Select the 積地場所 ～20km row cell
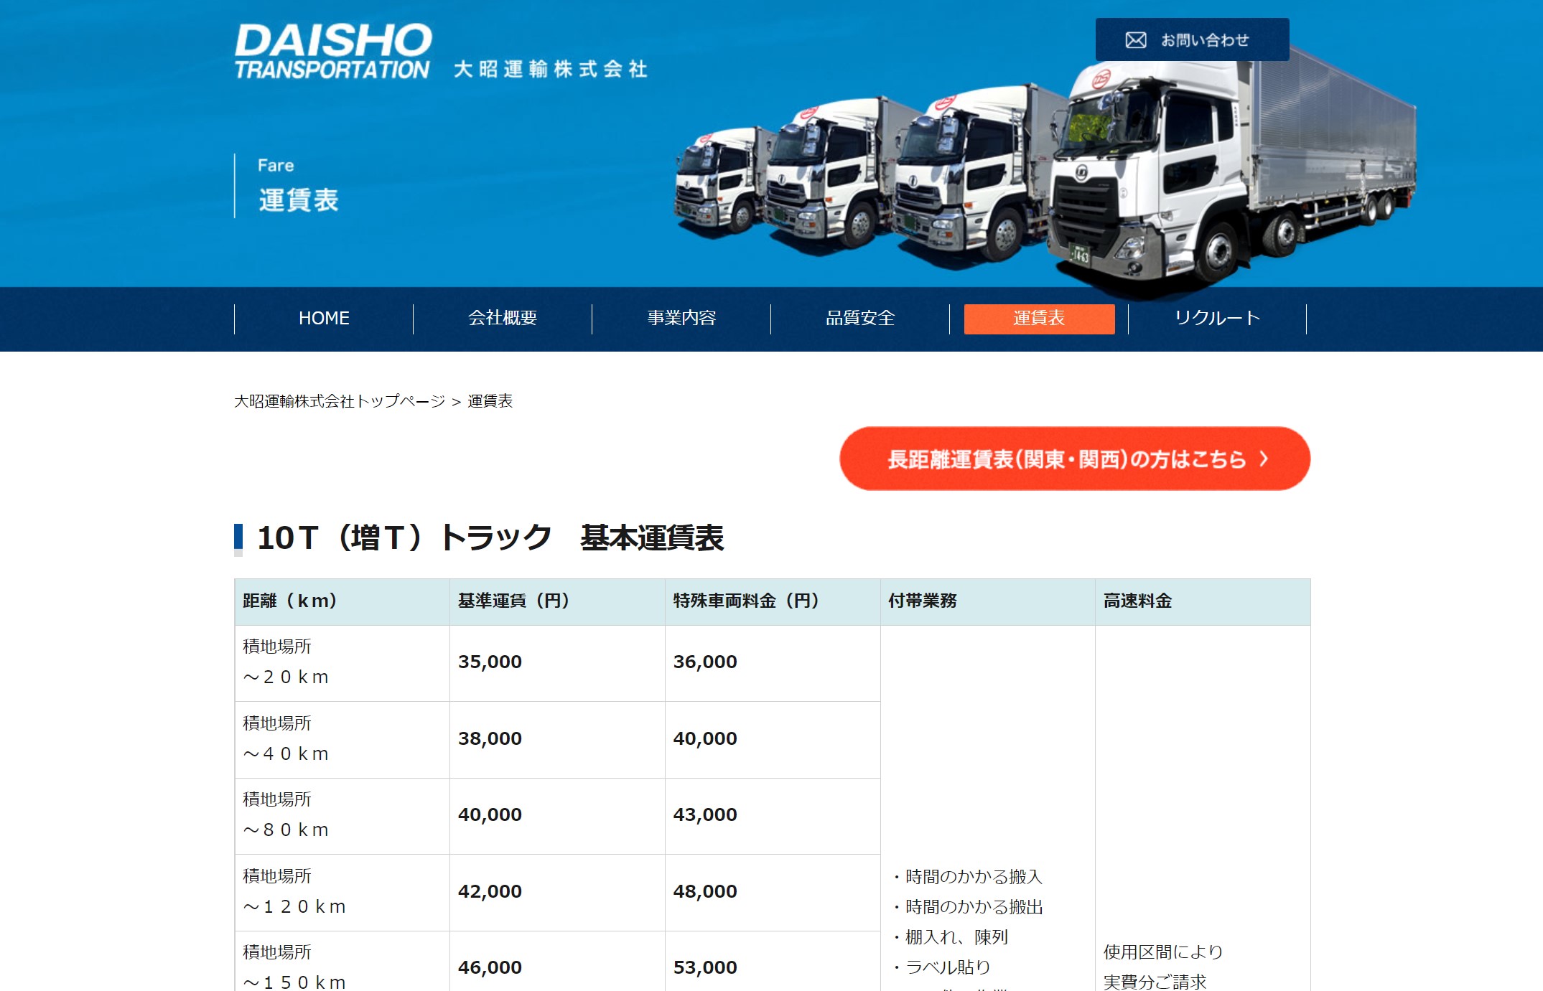This screenshot has height=991, width=1543. point(342,663)
